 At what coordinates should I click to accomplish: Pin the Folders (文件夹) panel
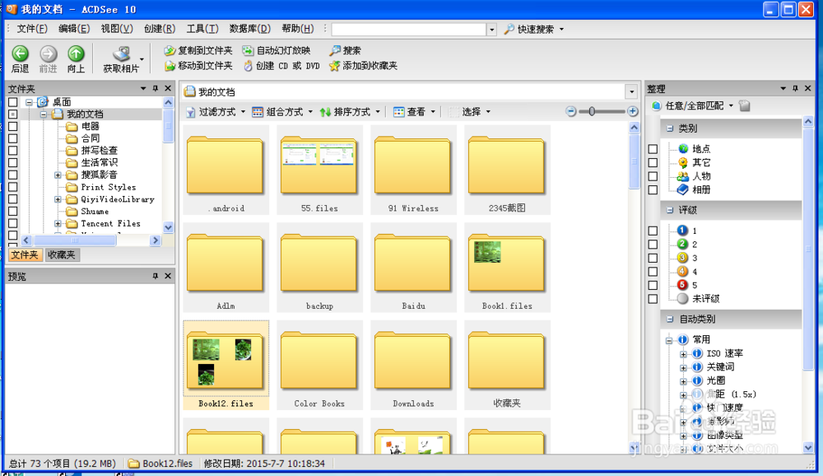(156, 88)
